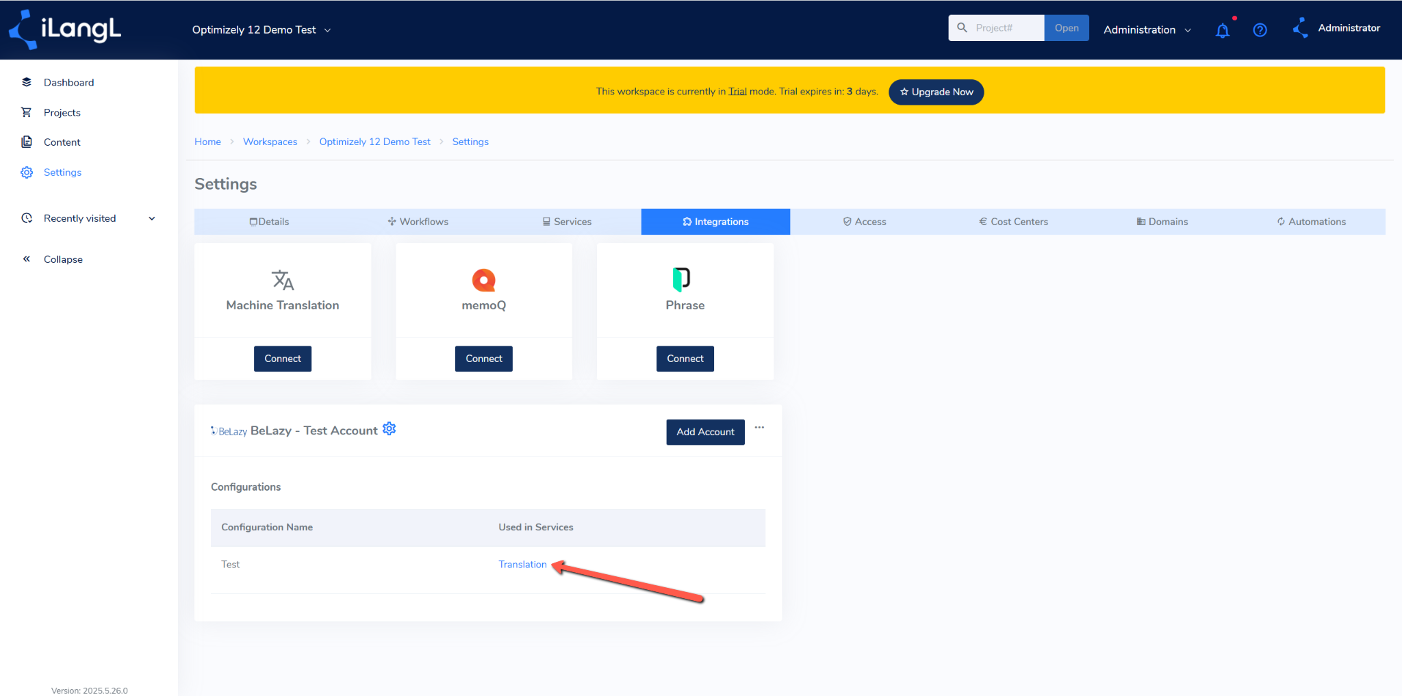Click the Recently visited clock icon
Viewport: 1402px width, 696px height.
click(27, 218)
